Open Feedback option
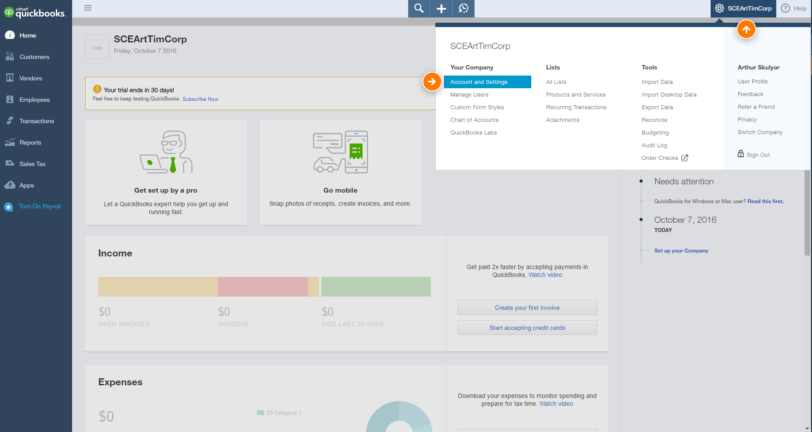The width and height of the screenshot is (812, 432). 750,94
